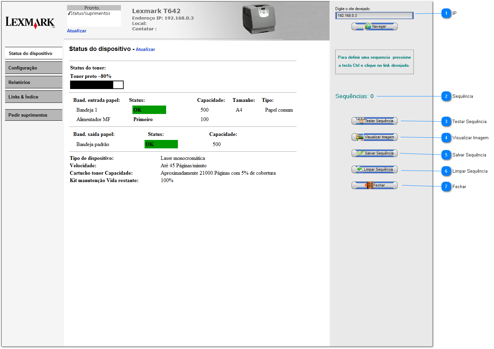Click the Salvar Sequência button label
This screenshot has width=494, height=349.
[379, 153]
